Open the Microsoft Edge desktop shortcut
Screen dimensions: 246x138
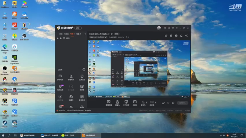click(x=5, y=49)
